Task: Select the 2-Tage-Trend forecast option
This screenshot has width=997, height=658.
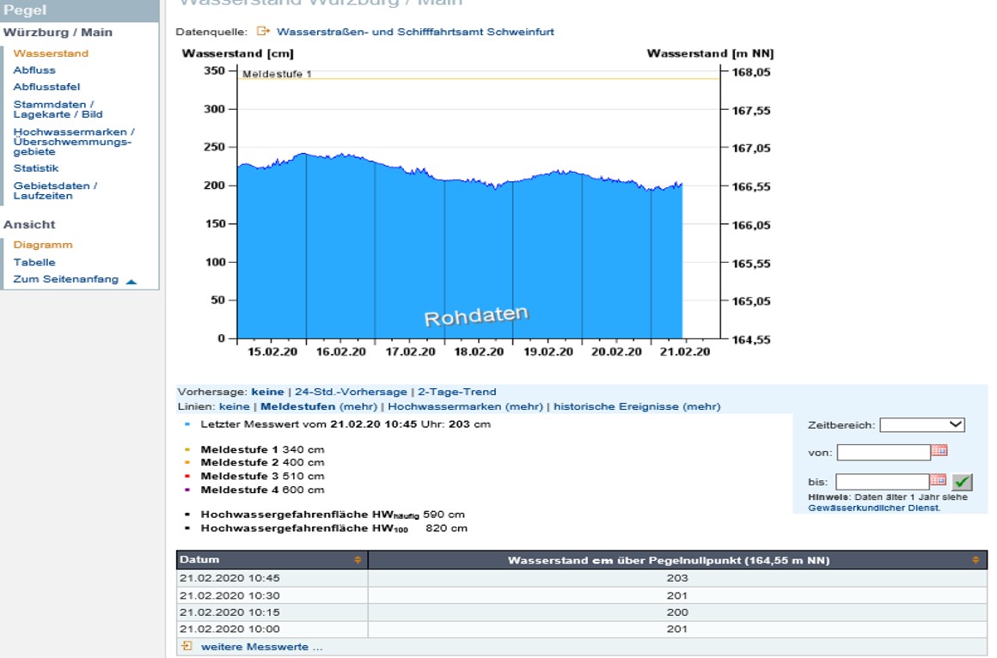Action: pyautogui.click(x=456, y=392)
